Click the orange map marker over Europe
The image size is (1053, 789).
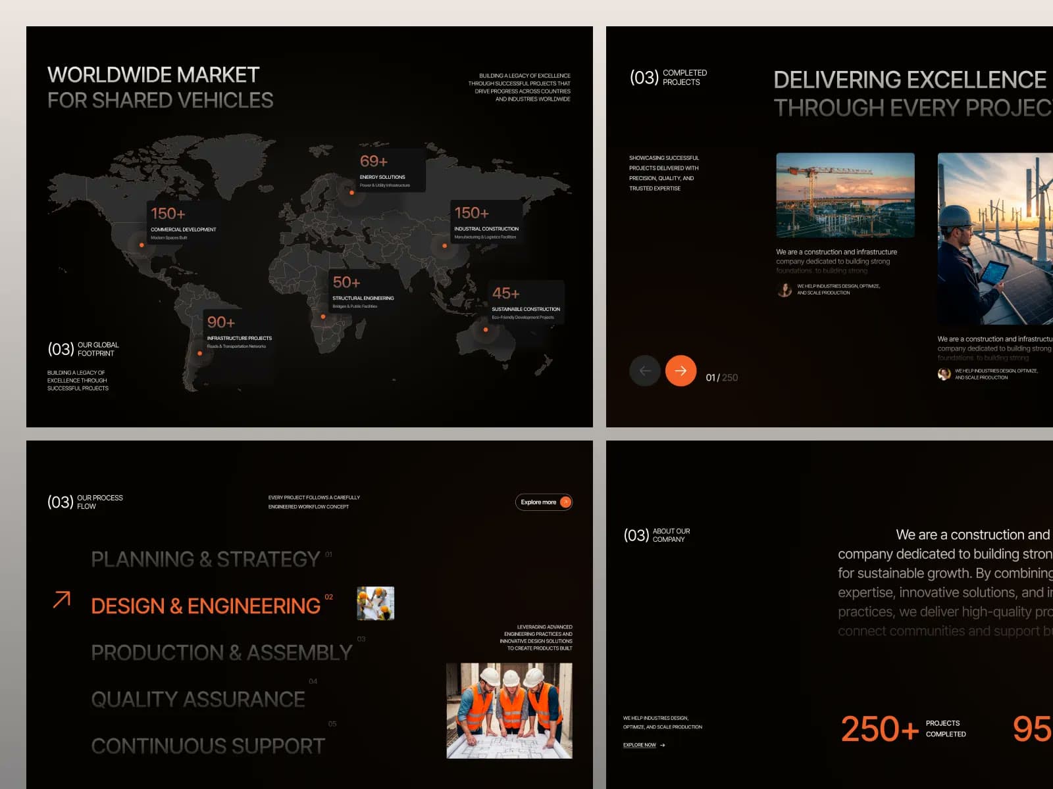pyautogui.click(x=351, y=193)
